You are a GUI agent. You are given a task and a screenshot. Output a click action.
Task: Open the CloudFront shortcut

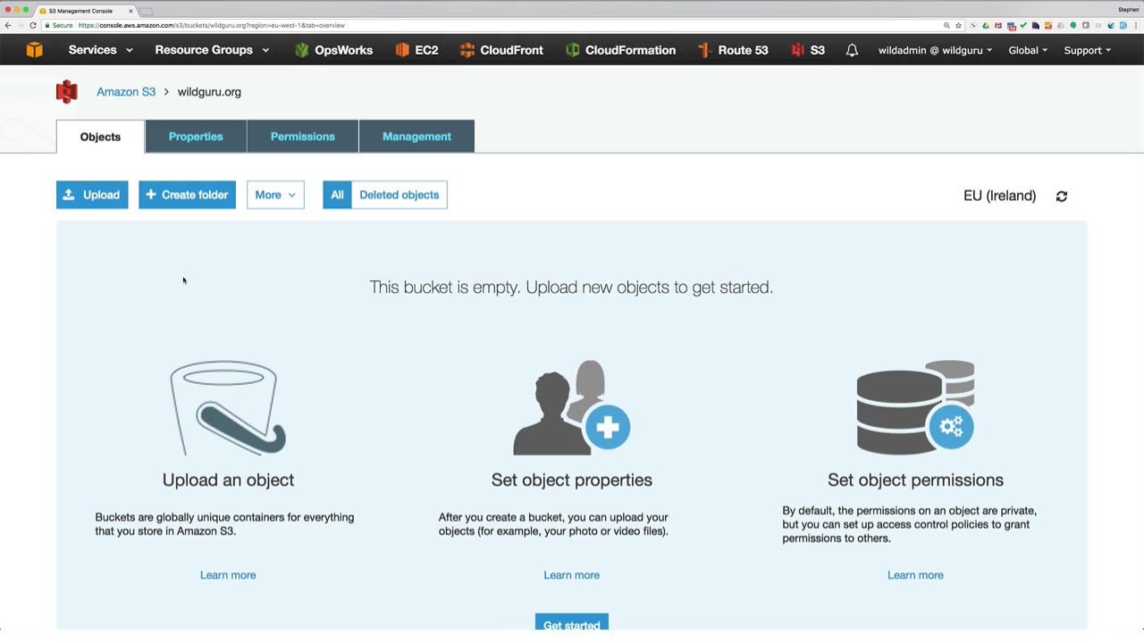(x=501, y=50)
